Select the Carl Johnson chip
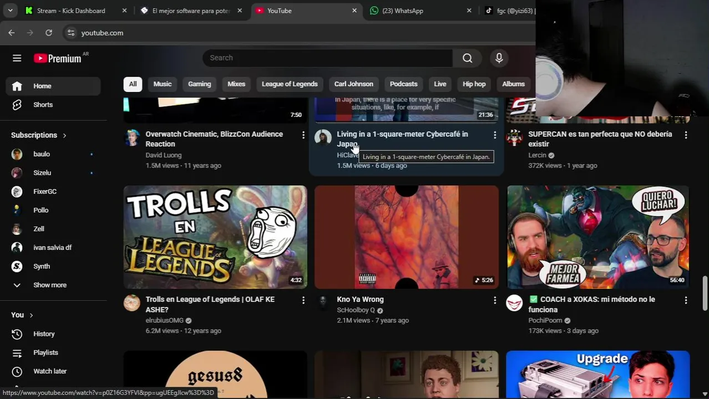The width and height of the screenshot is (709, 399). coord(354,84)
